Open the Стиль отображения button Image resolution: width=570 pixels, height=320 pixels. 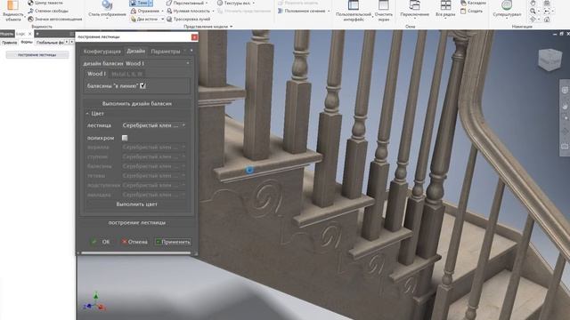coord(107,10)
